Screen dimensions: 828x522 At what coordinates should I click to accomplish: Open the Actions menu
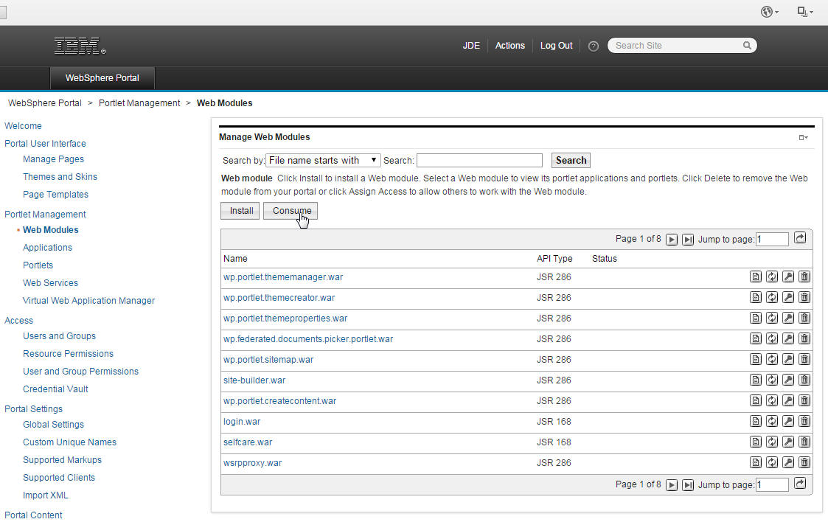[509, 46]
